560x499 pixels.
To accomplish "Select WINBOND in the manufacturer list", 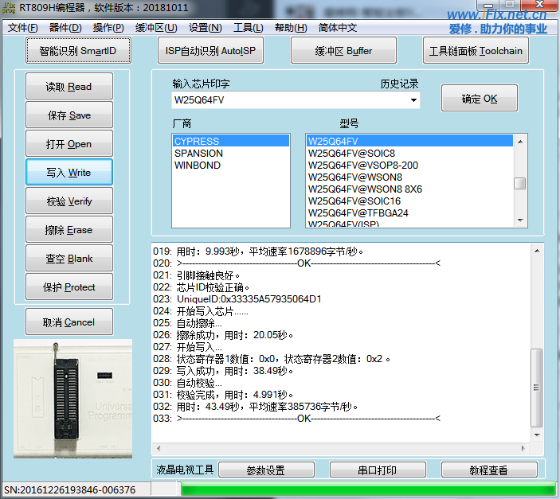I will [198, 166].
